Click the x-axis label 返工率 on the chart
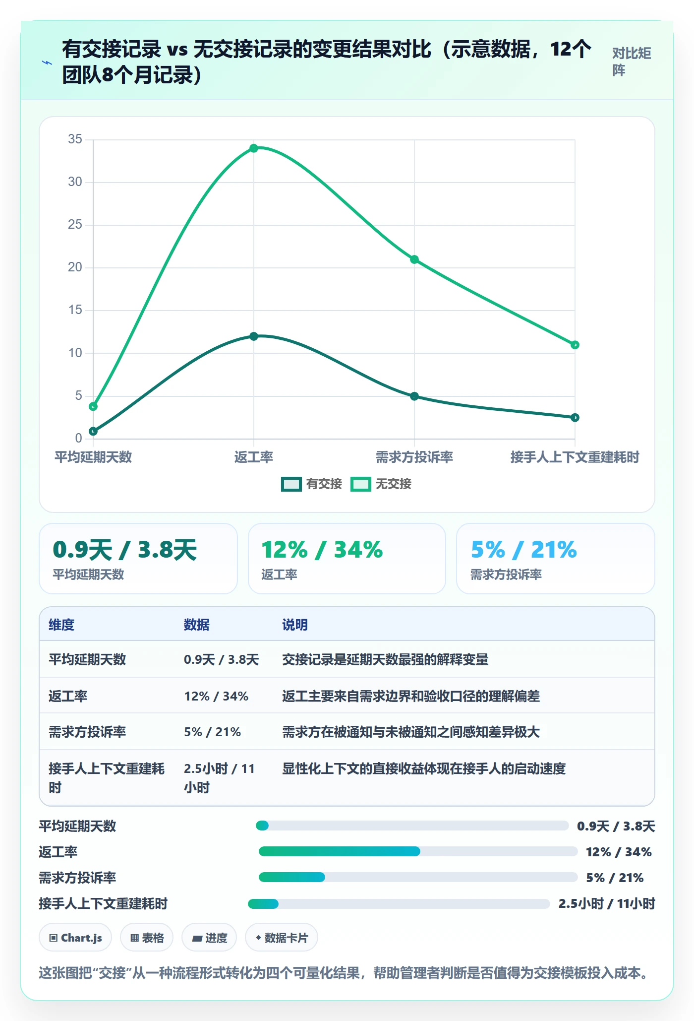The width and height of the screenshot is (694, 1021). [x=254, y=457]
